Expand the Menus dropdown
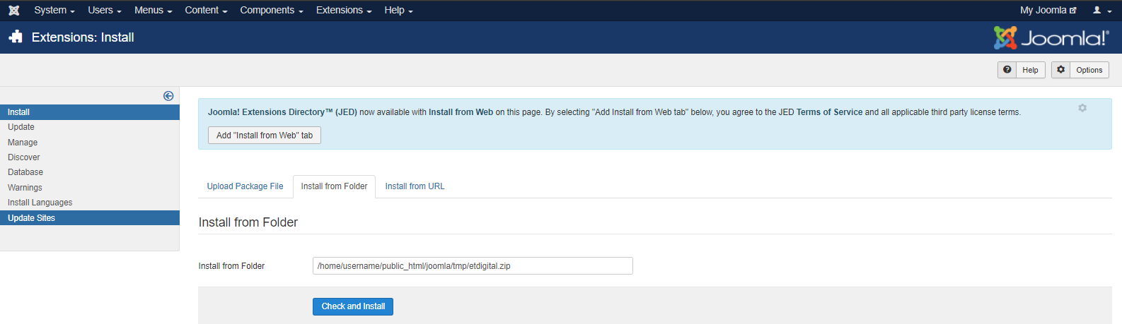This screenshot has height=324, width=1122. tap(154, 10)
